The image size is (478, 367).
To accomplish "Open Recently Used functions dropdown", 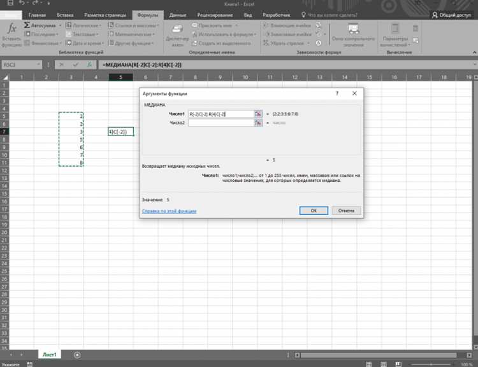I will click(x=41, y=34).
